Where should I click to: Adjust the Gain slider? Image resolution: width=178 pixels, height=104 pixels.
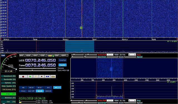(x=38, y=71)
